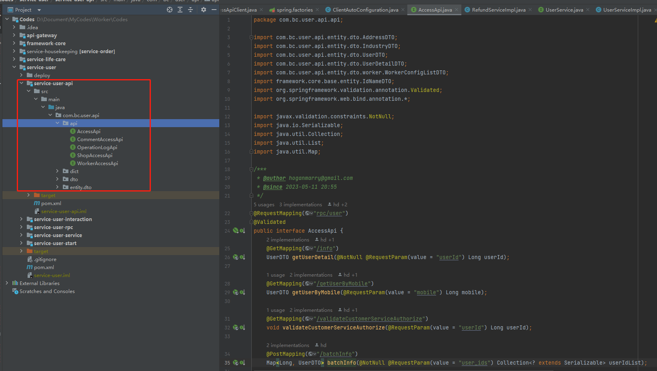Switch to RefundServiceImpl.java tab
The image size is (657, 371).
click(499, 10)
